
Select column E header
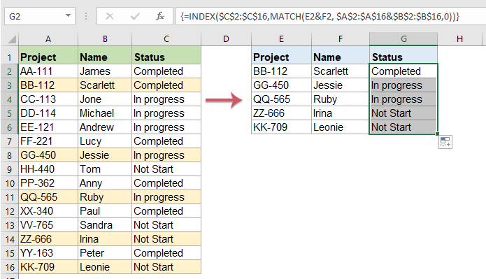(x=281, y=39)
